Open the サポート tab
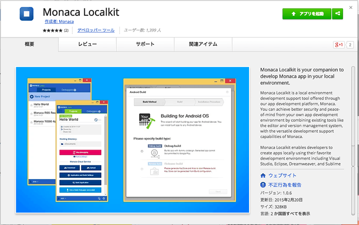The width and height of the screenshot is (359, 225). click(x=145, y=44)
